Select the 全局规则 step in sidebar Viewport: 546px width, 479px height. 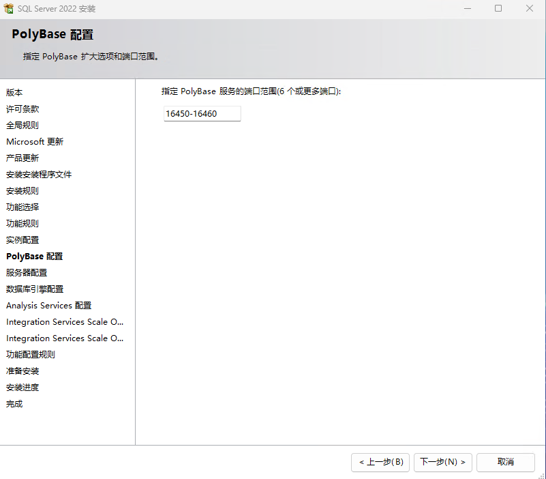22,126
